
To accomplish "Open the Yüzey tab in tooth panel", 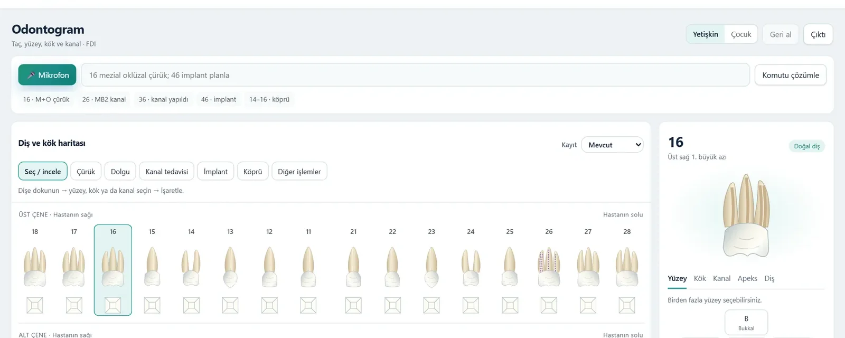I will [677, 278].
